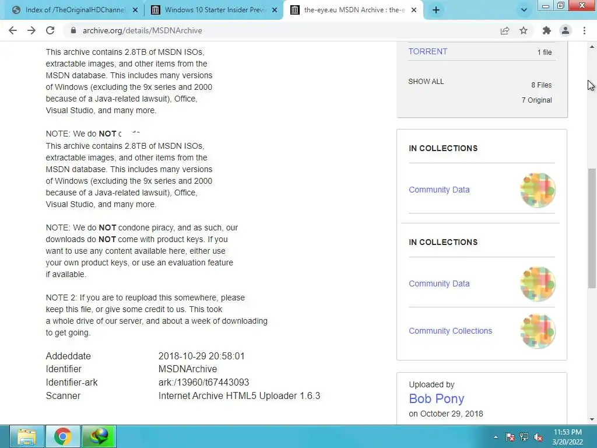Open first Community Data collection link
This screenshot has height=448, width=597.
click(439, 190)
